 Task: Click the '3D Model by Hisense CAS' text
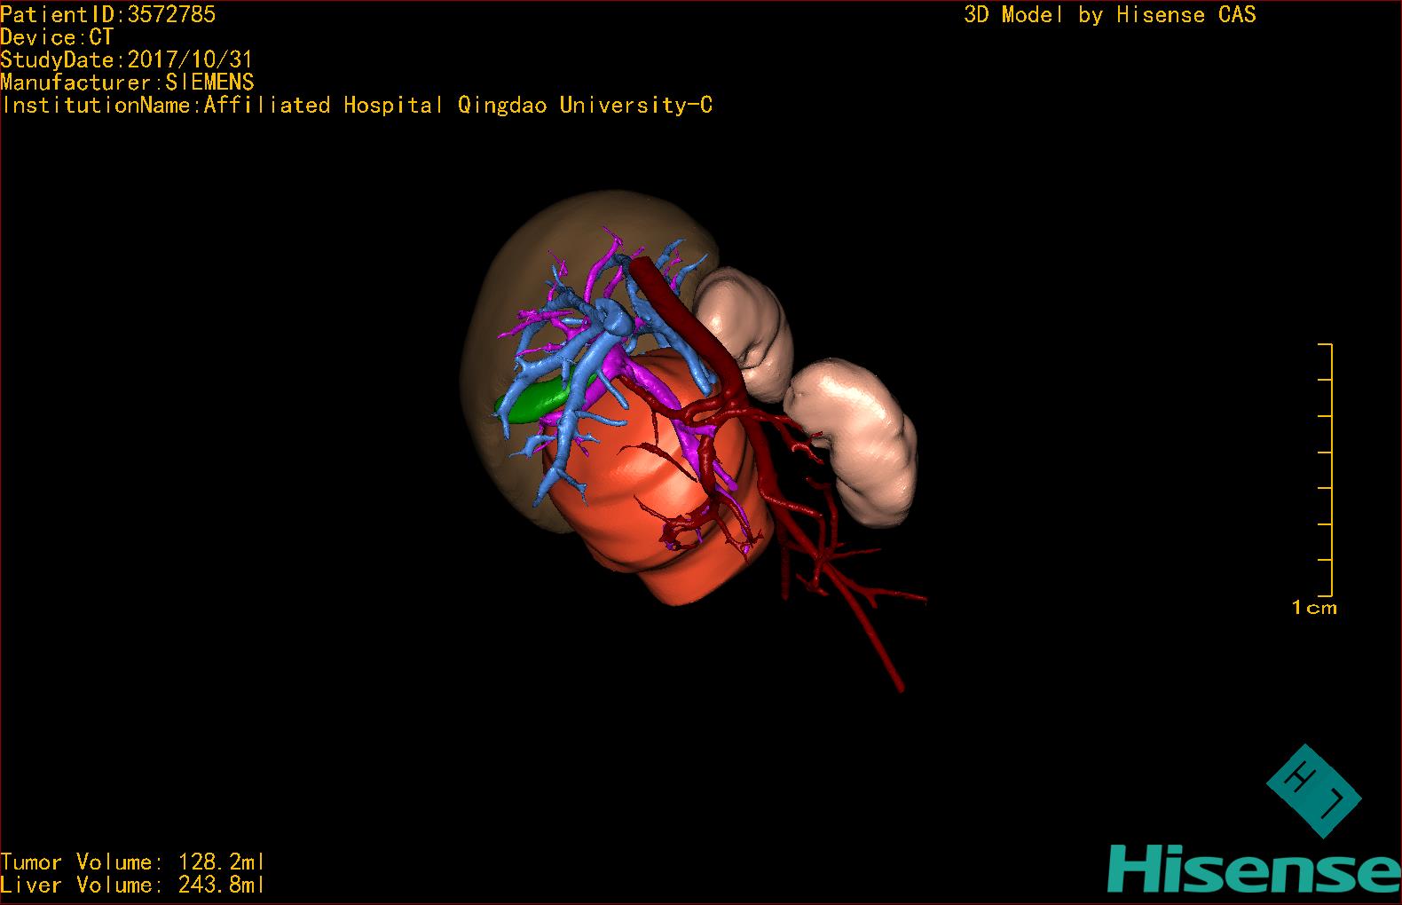point(1110,14)
